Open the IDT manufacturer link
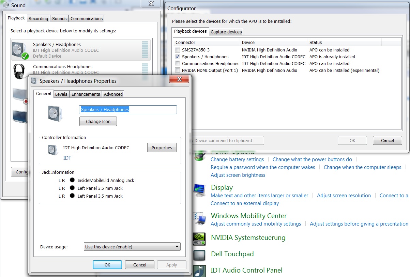 click(x=67, y=158)
